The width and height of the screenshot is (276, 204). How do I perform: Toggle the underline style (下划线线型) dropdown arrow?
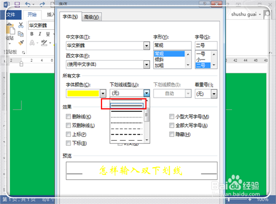(x=147, y=93)
